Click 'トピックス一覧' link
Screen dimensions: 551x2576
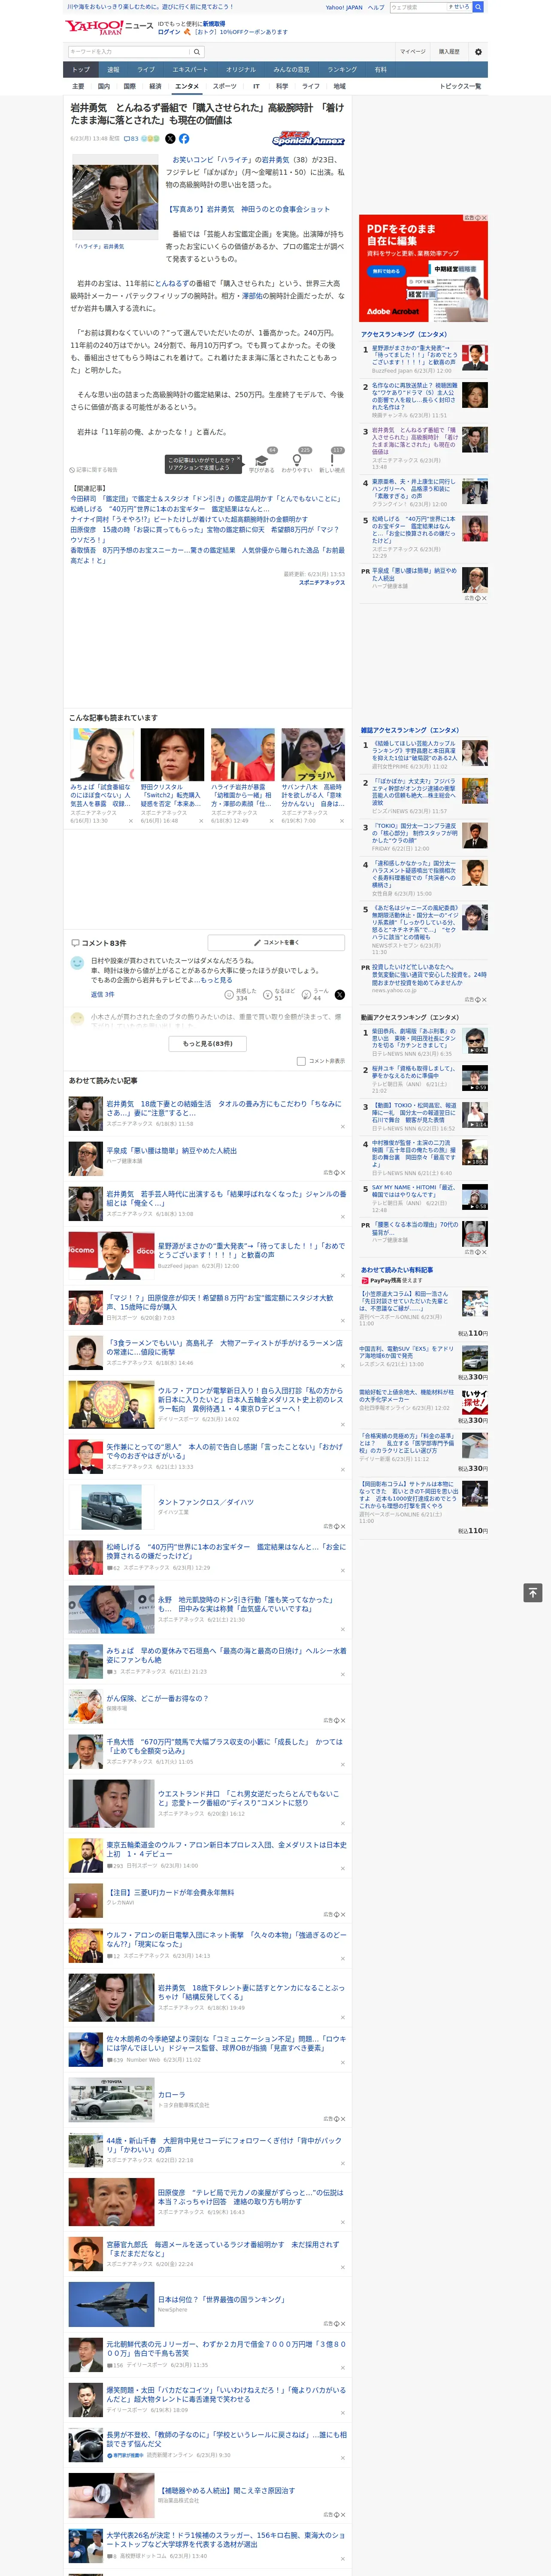460,86
